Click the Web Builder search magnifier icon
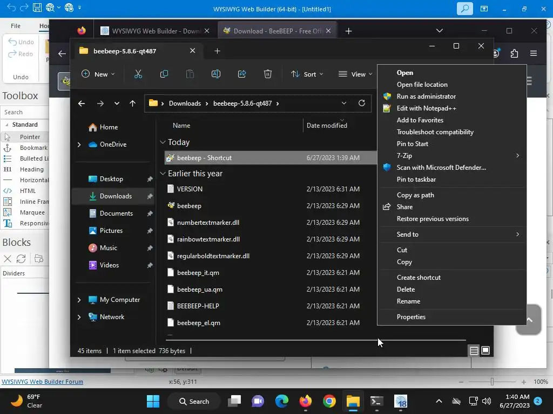 465,9
